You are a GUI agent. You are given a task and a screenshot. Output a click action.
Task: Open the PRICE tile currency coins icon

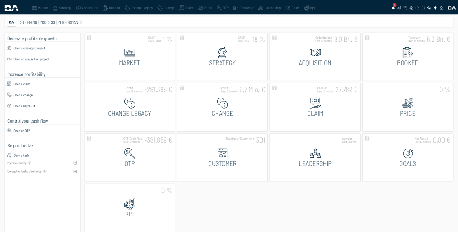[407, 103]
